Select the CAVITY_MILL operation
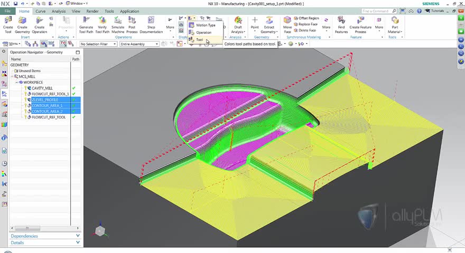 (42, 88)
